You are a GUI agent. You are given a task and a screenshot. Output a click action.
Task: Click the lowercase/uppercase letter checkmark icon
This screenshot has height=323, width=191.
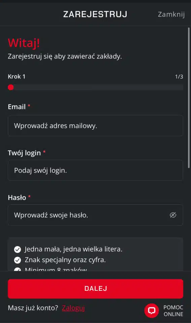[x=18, y=249]
